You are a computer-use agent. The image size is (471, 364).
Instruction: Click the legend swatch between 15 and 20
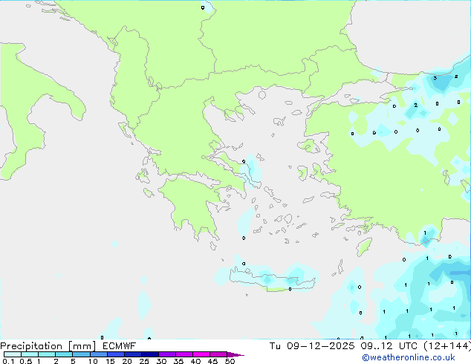[115, 354]
